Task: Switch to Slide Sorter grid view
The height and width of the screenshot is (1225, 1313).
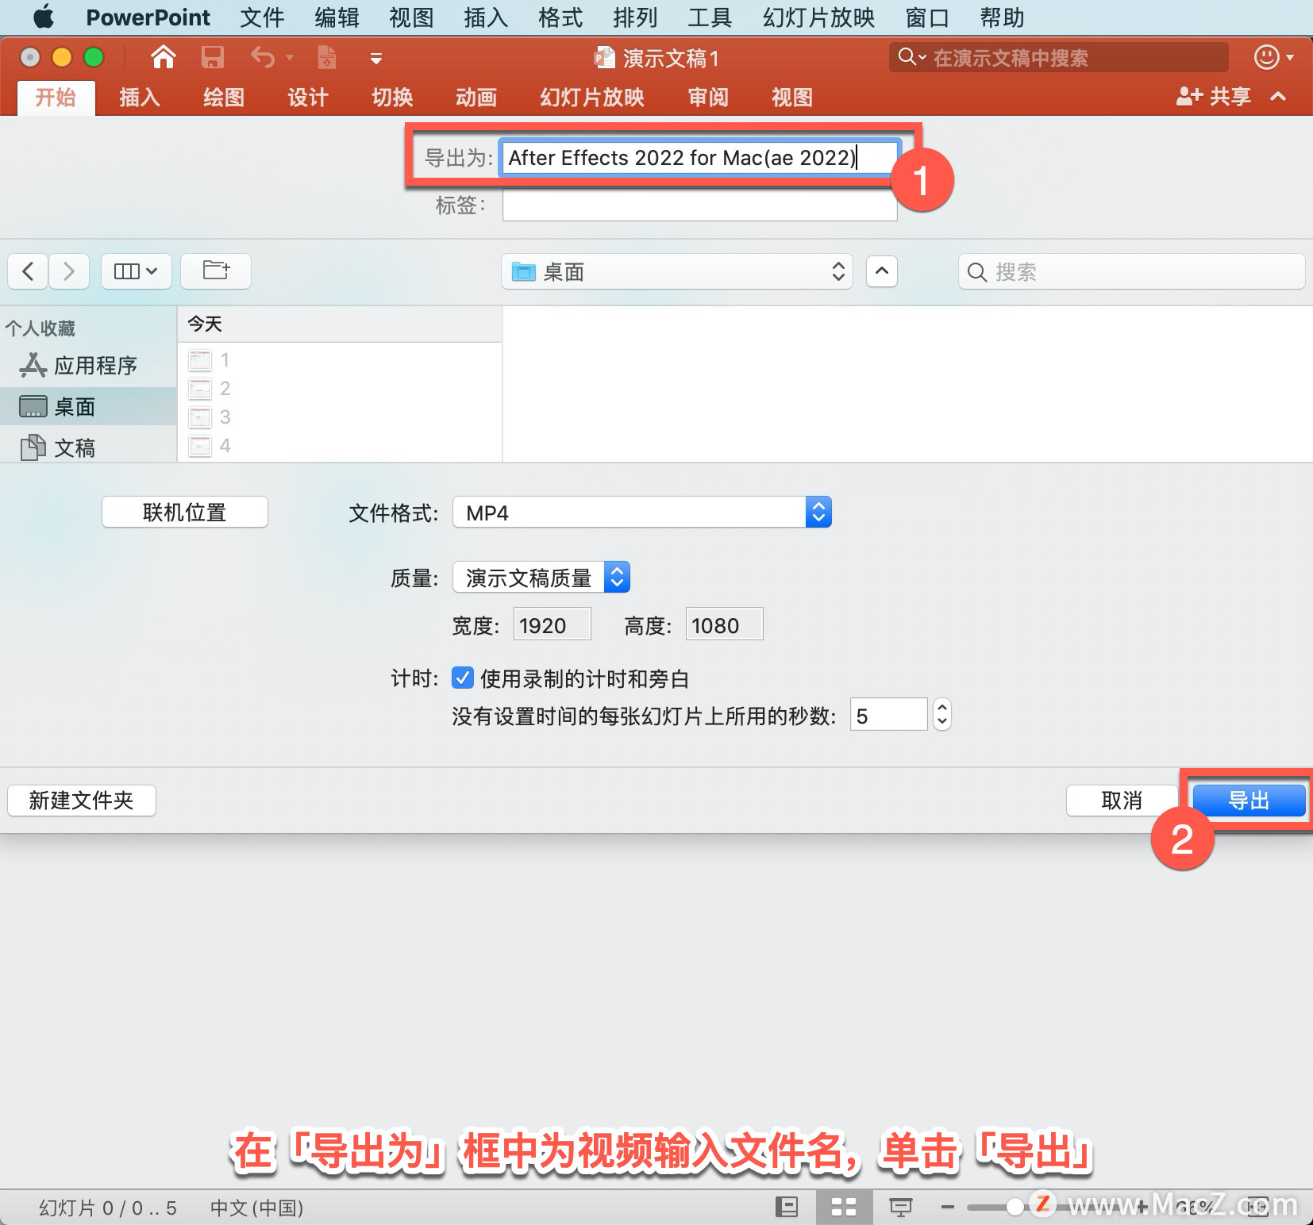Action: tap(844, 1207)
